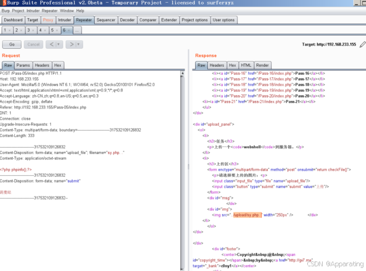Click the request scrollbar up arrow

[x=182, y=74]
